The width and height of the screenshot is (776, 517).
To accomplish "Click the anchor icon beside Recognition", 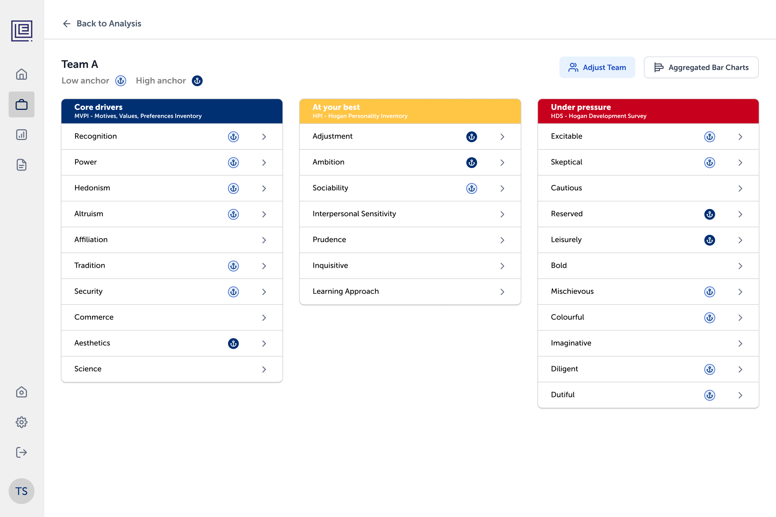I will 234,137.
